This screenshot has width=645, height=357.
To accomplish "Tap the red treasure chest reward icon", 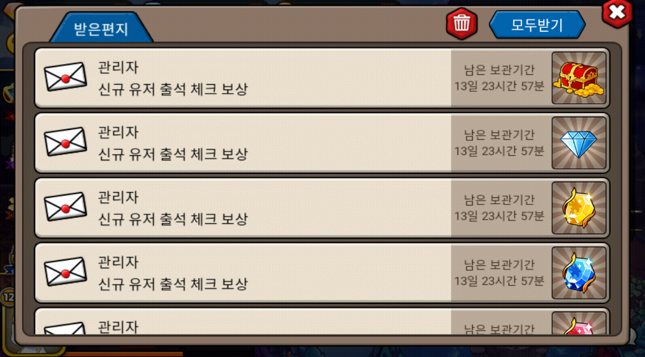I will pyautogui.click(x=579, y=78).
